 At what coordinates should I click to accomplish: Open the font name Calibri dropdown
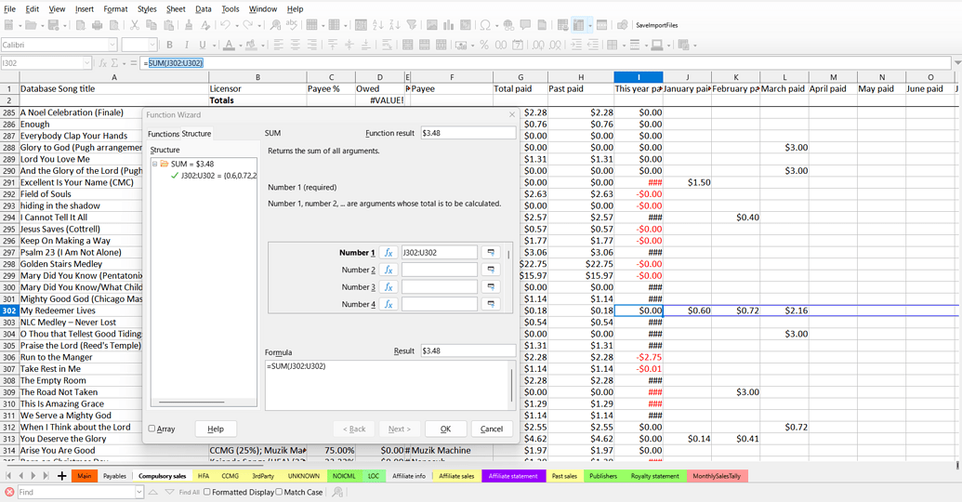[x=112, y=45]
